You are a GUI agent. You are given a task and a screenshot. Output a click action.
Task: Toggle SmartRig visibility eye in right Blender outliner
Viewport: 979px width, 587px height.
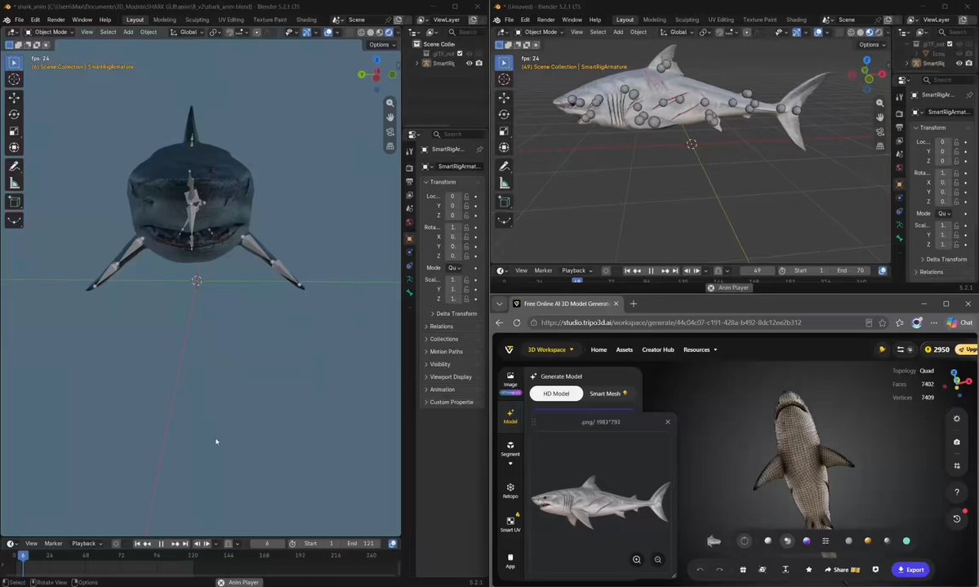point(959,63)
